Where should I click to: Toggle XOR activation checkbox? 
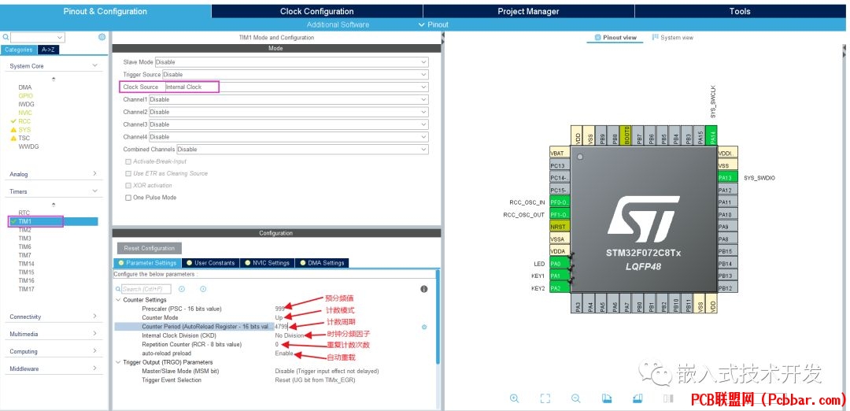pos(128,186)
